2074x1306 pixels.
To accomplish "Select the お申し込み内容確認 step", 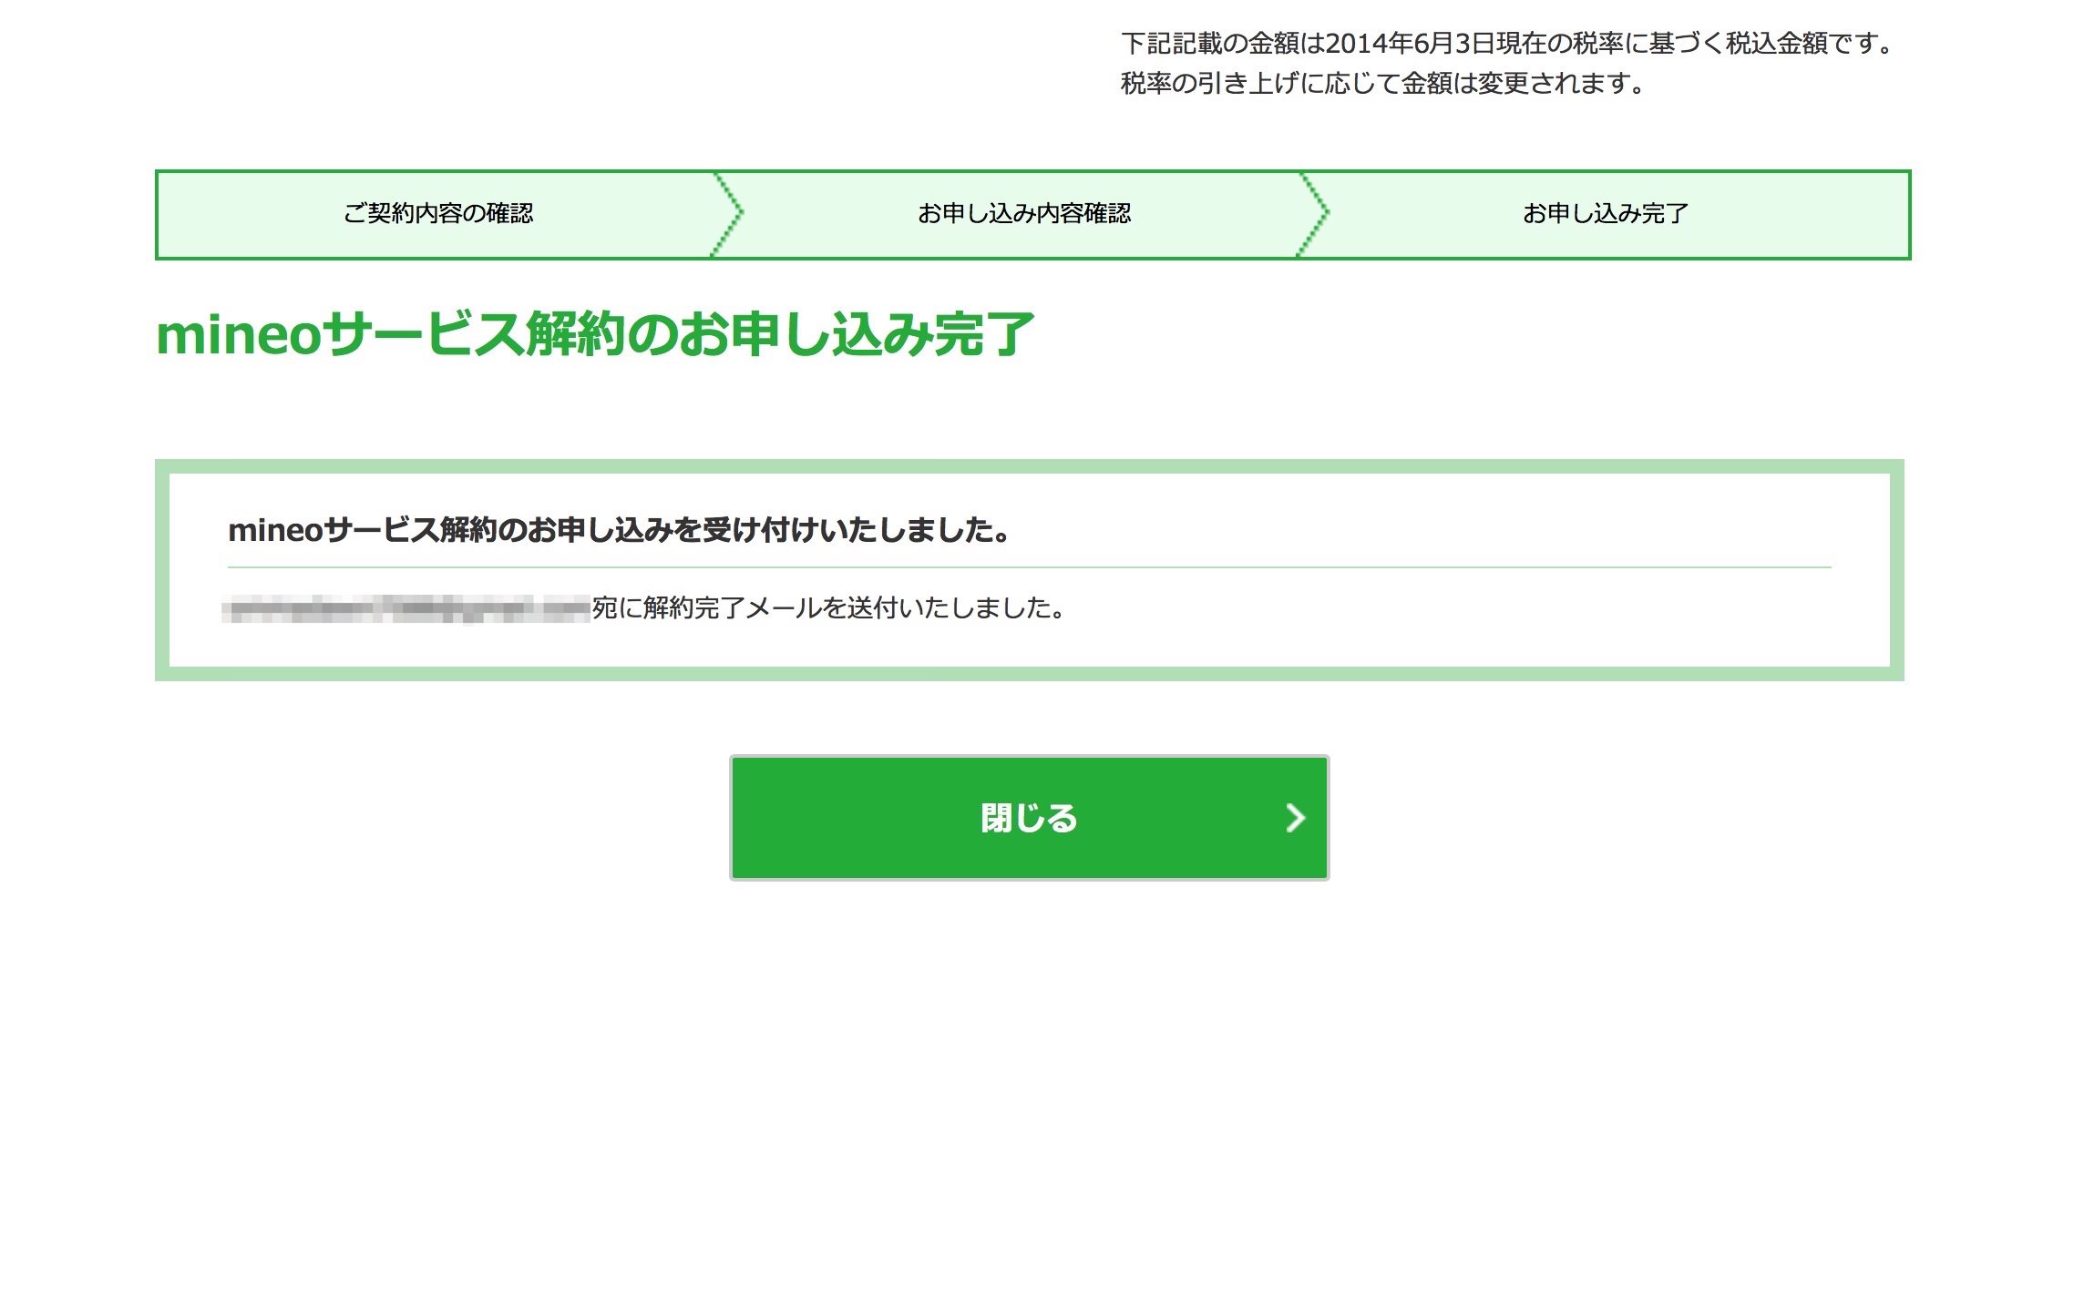I will (1024, 214).
